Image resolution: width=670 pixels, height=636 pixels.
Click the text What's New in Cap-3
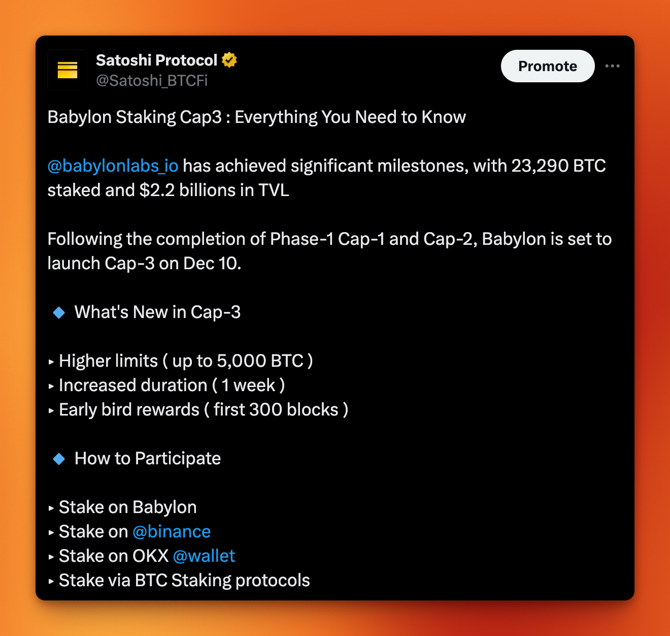(157, 312)
